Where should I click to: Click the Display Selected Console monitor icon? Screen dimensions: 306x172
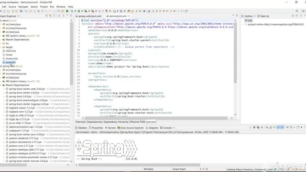[x=291, y=128]
